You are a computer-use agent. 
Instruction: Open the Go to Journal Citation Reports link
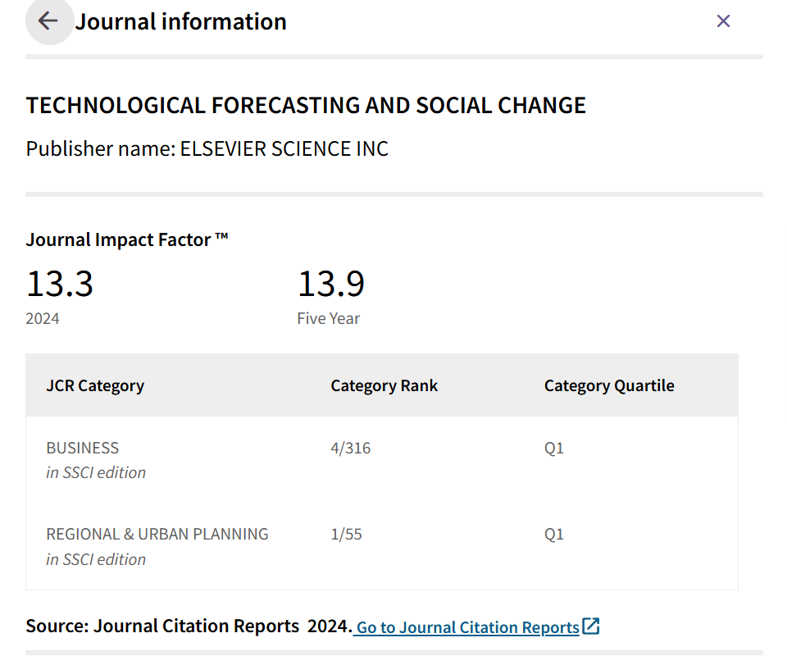coord(467,627)
